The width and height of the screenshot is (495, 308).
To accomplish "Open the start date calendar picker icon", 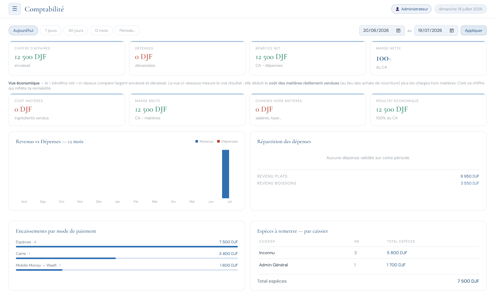I will pyautogui.click(x=398, y=31).
